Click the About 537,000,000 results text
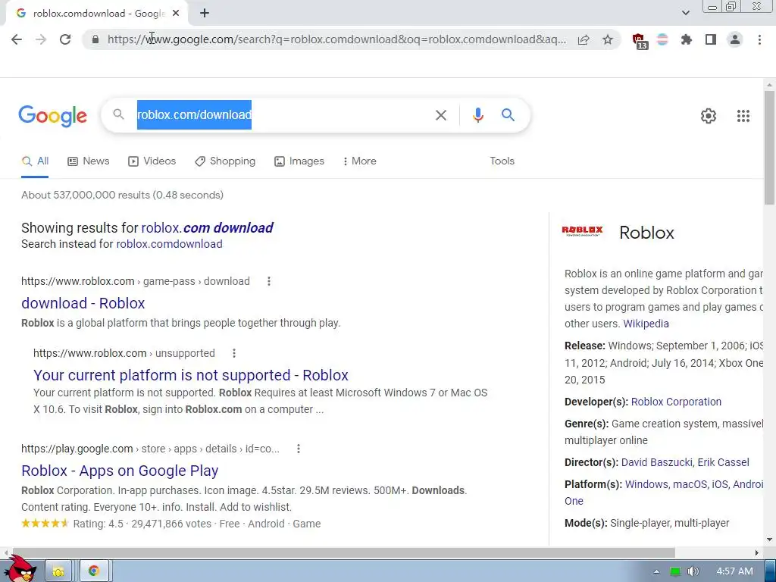 pyautogui.click(x=122, y=195)
